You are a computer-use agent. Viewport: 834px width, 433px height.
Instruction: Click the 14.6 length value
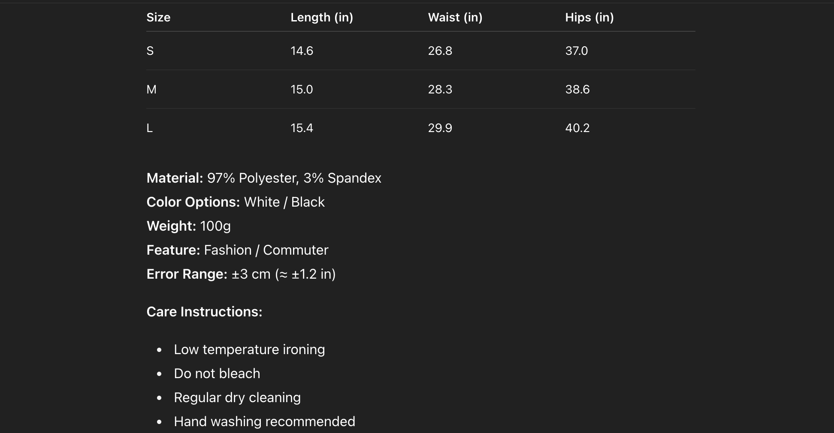point(302,51)
